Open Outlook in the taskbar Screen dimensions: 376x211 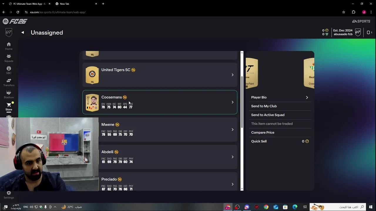pos(276,207)
